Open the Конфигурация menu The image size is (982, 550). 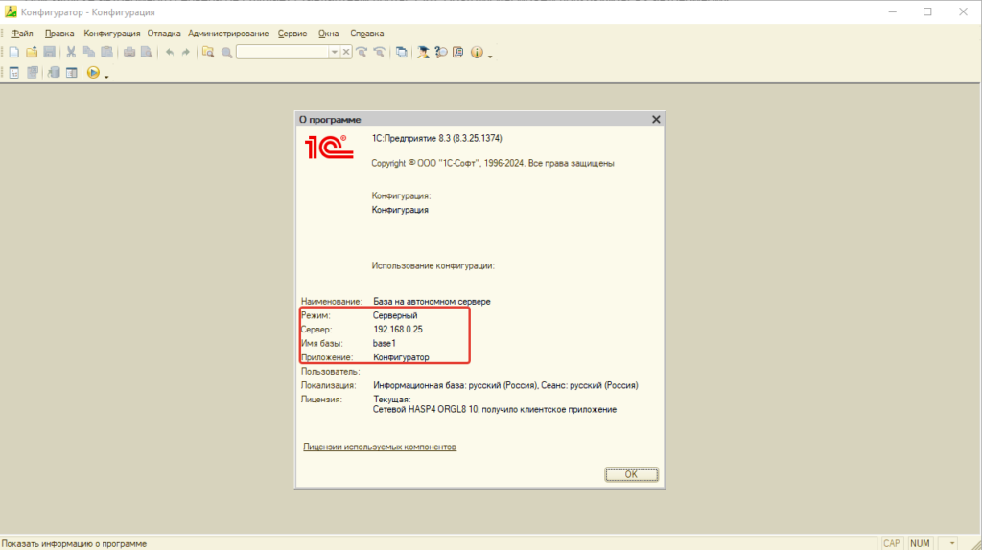[112, 34]
